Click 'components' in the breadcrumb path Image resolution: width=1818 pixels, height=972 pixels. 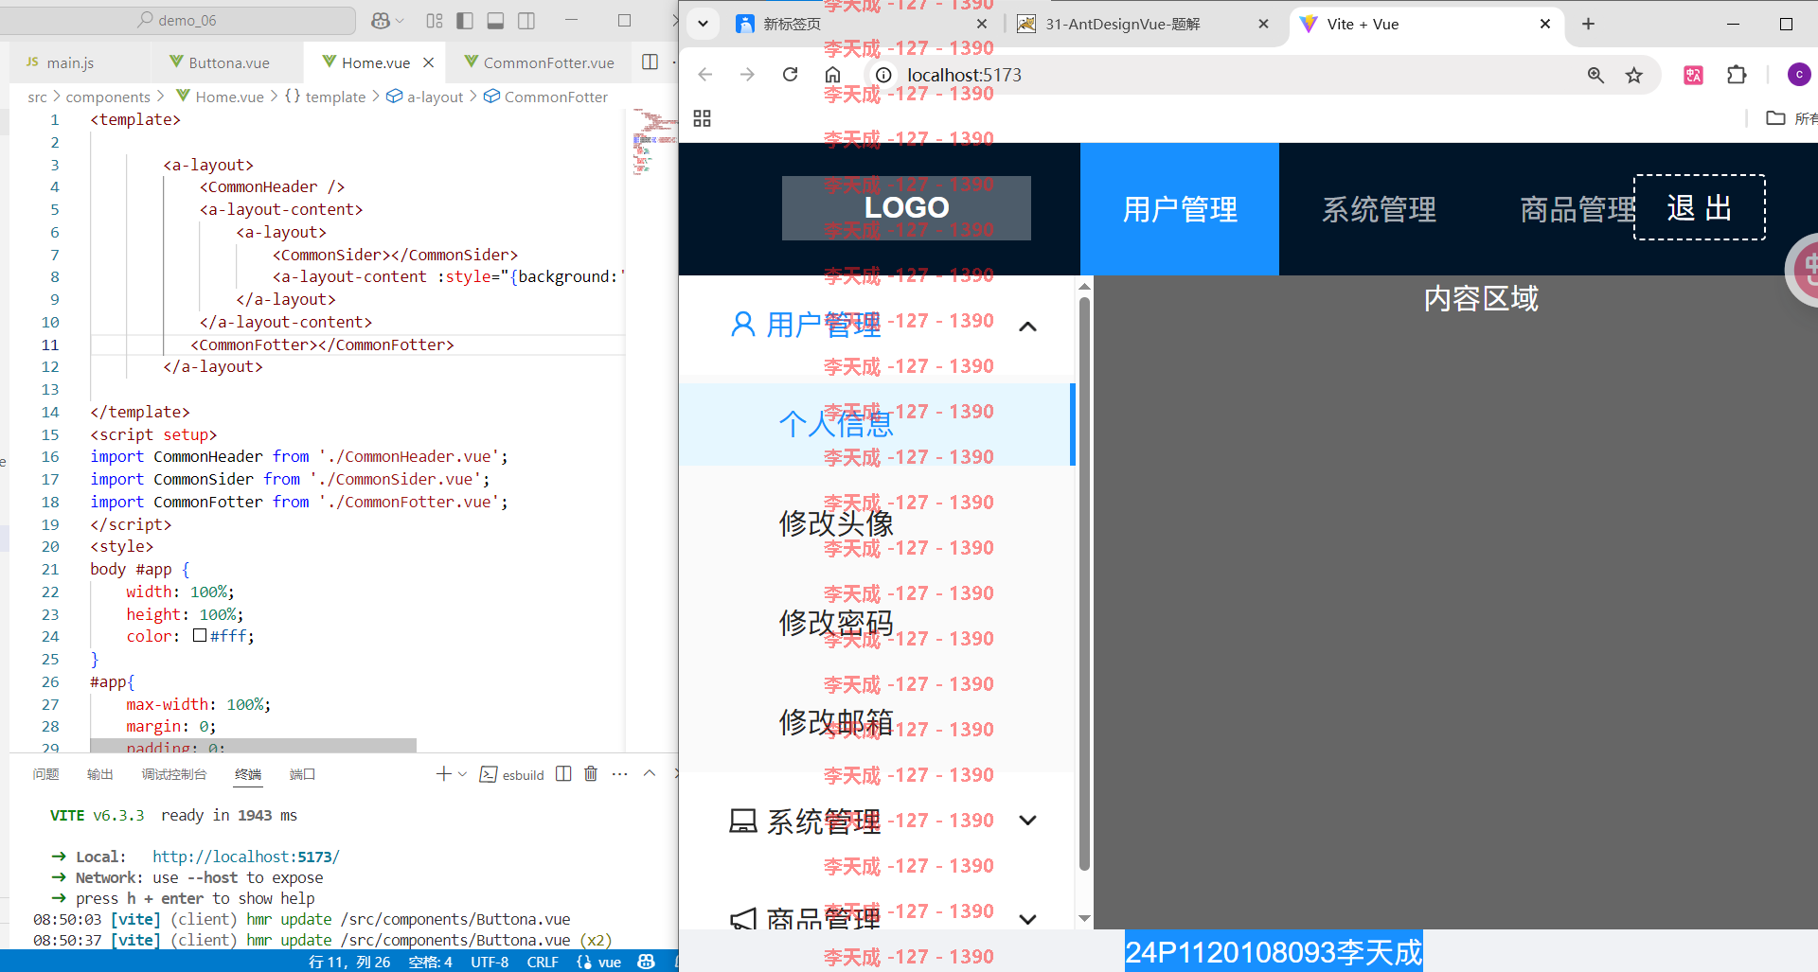(x=108, y=97)
